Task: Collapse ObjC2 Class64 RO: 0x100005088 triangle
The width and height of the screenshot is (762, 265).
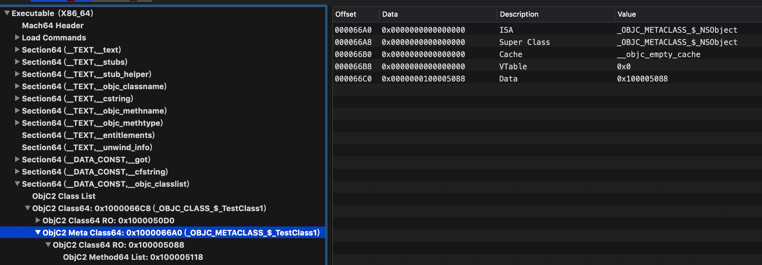Action: point(48,245)
